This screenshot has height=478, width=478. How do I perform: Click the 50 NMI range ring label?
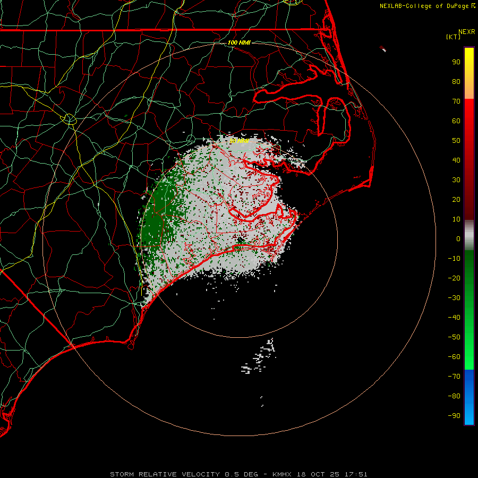pyautogui.click(x=239, y=141)
